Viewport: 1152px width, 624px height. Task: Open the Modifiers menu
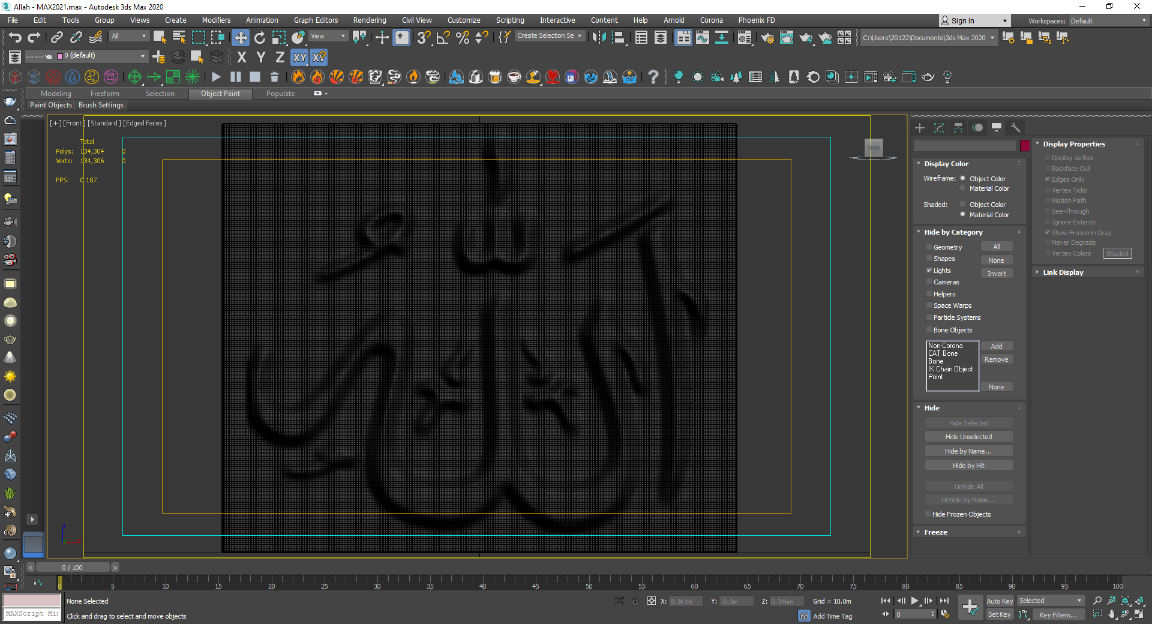[216, 20]
